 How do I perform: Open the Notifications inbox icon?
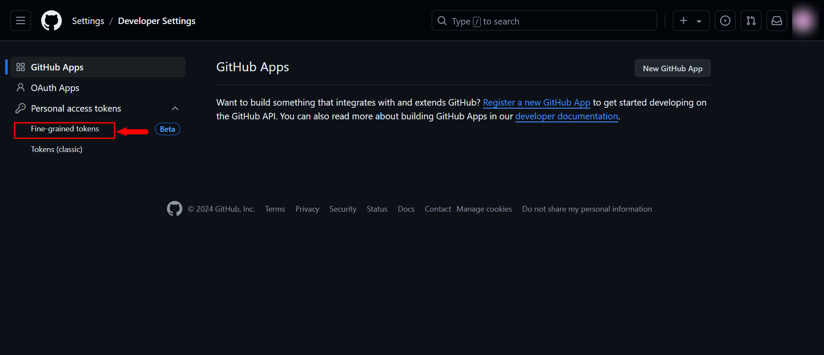pos(777,21)
